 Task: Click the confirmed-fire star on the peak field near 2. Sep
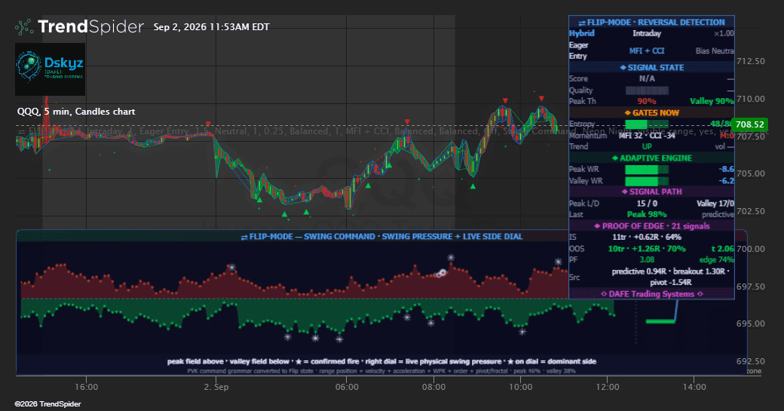point(232,268)
